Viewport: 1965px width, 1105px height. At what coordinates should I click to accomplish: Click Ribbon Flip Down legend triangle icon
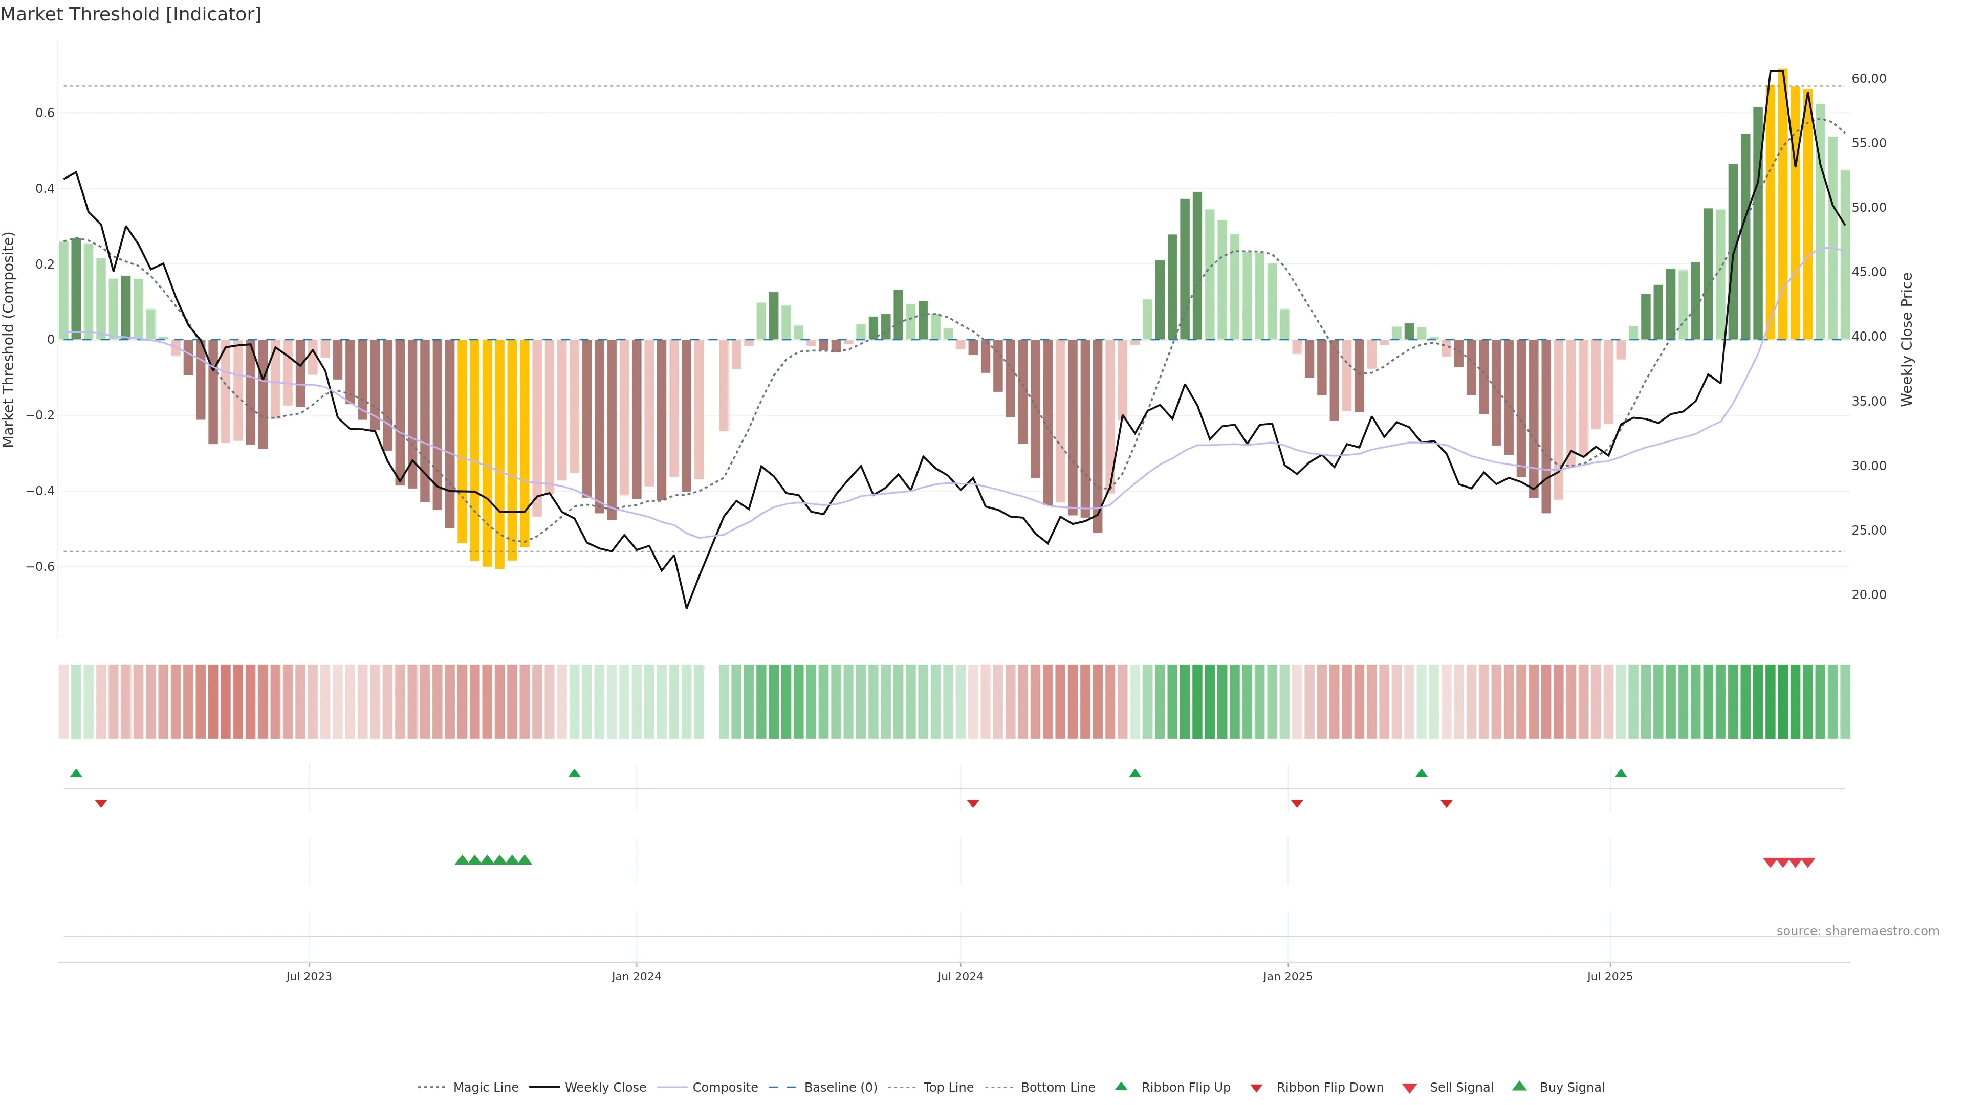[1256, 1088]
